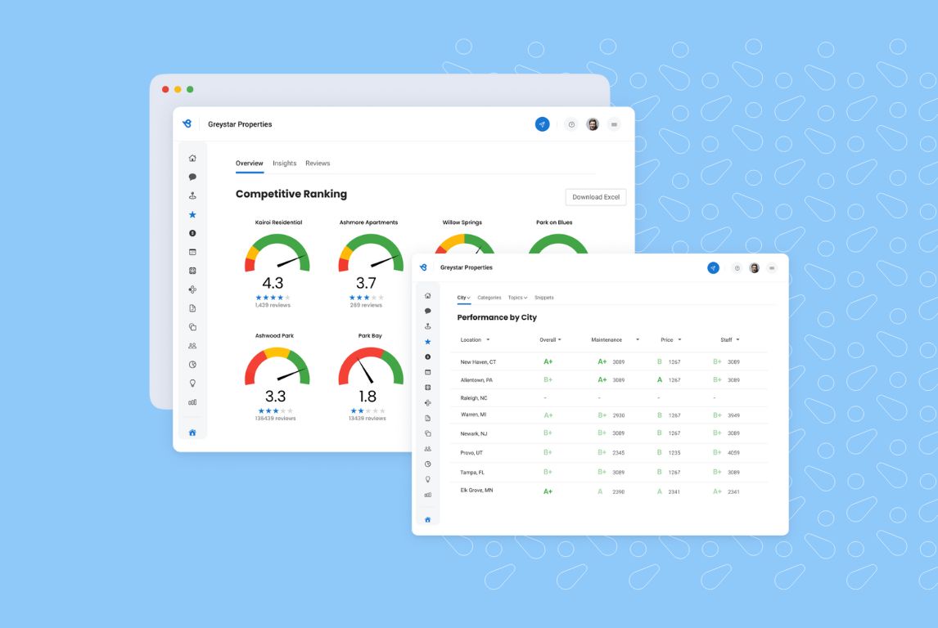The height and width of the screenshot is (628, 938).
Task: Open chat bubble icon in Performance by City sidebar
Action: point(428,312)
